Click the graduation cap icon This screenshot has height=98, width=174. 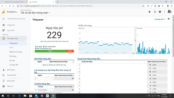click(169, 19)
